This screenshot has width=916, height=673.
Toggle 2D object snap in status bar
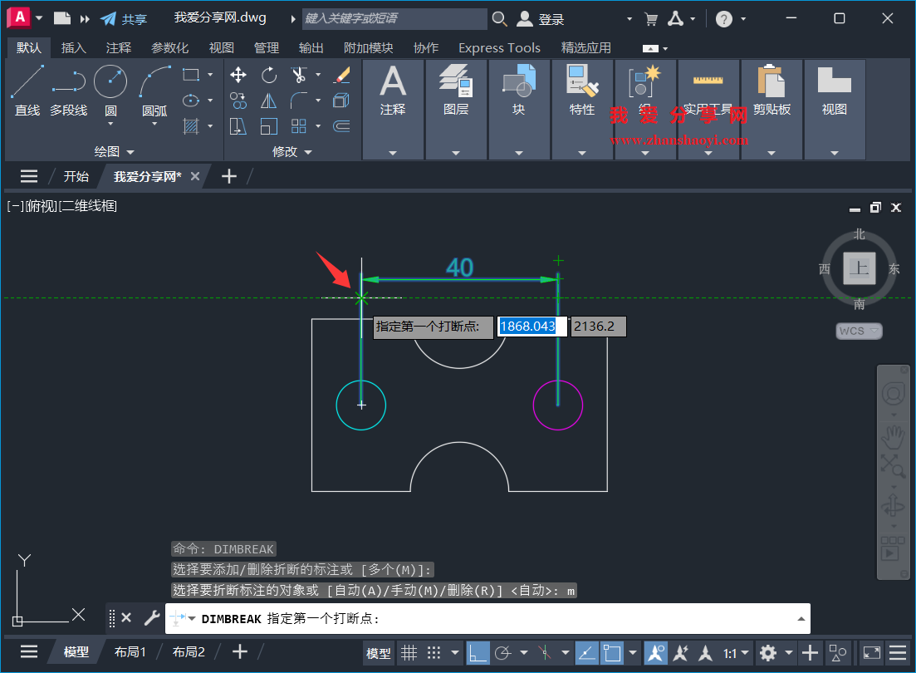point(612,652)
